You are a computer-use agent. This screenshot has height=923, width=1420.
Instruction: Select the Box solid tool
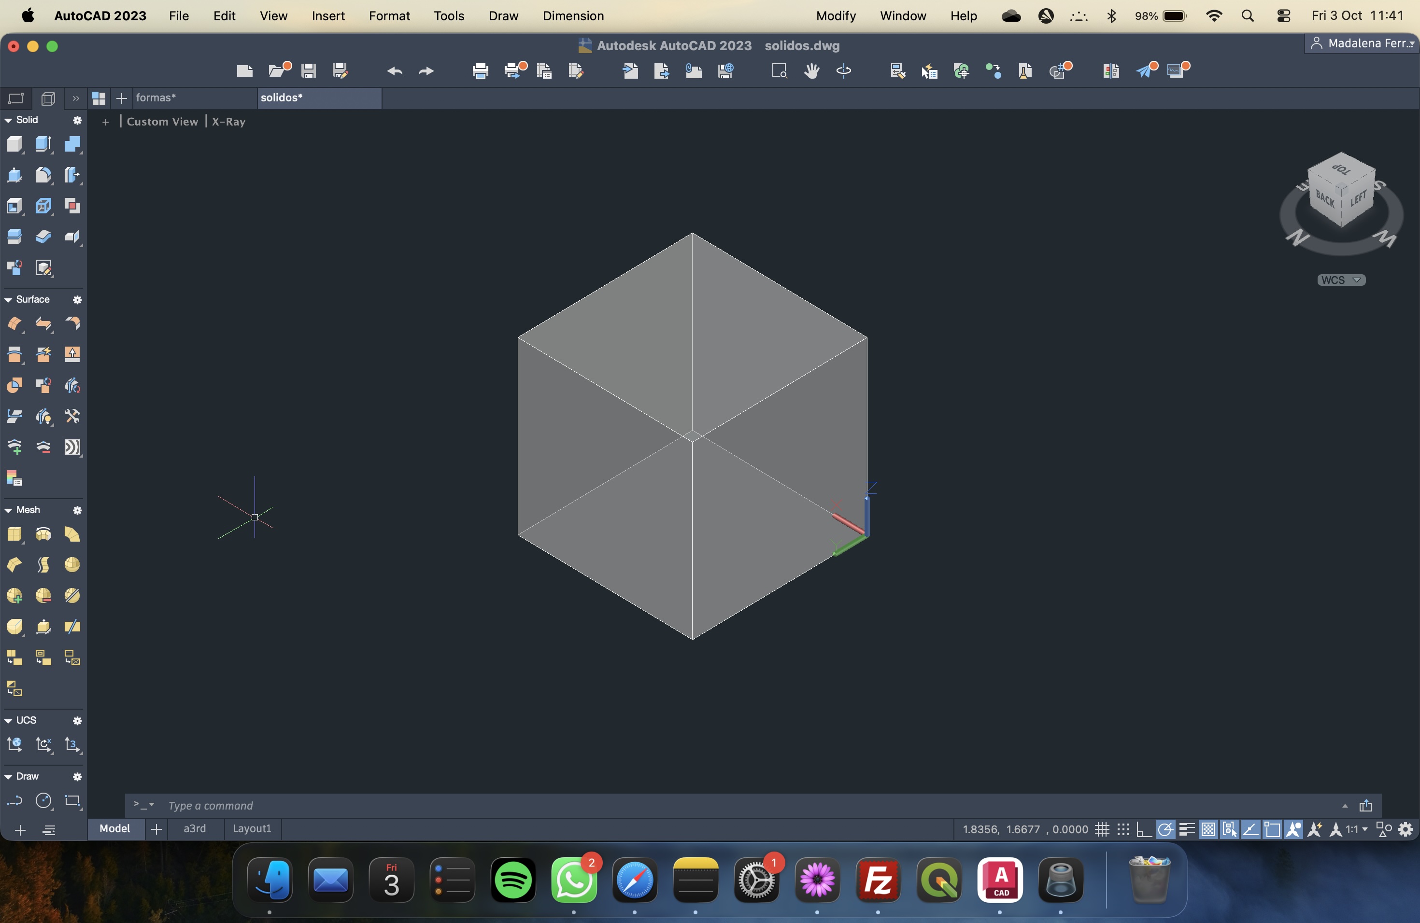coord(14,144)
